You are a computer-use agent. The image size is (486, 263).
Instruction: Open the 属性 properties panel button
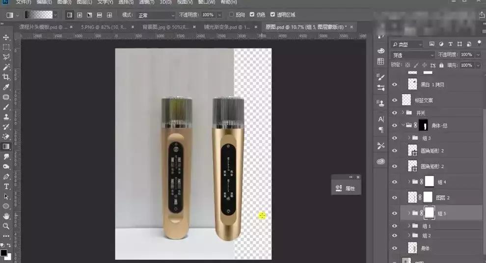[x=346, y=188]
